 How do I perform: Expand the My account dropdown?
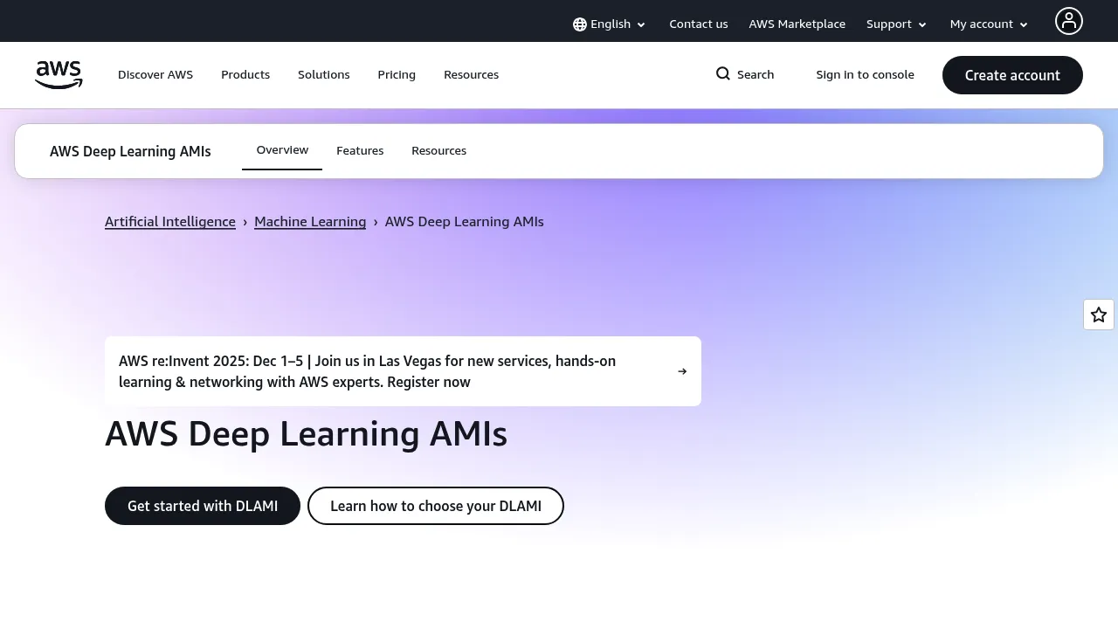(990, 24)
